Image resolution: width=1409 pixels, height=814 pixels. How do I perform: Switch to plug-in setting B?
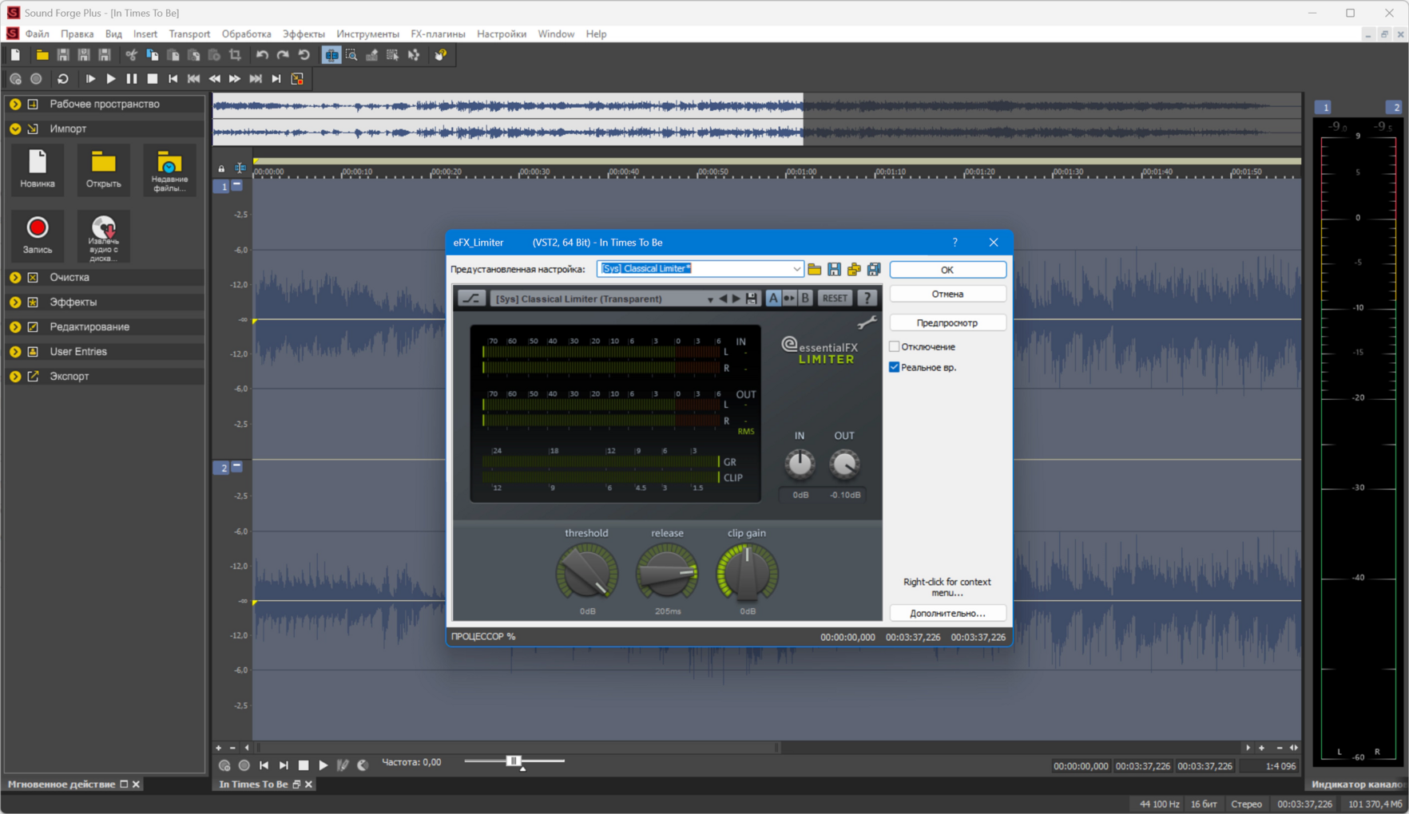(805, 298)
